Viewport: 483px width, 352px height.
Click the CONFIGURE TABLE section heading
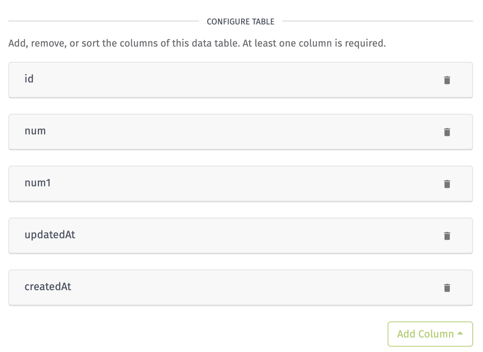tap(240, 22)
